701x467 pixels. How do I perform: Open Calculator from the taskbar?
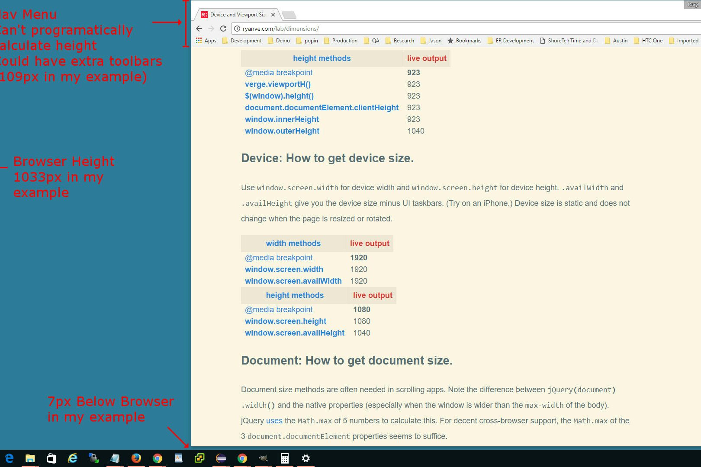[x=284, y=458]
